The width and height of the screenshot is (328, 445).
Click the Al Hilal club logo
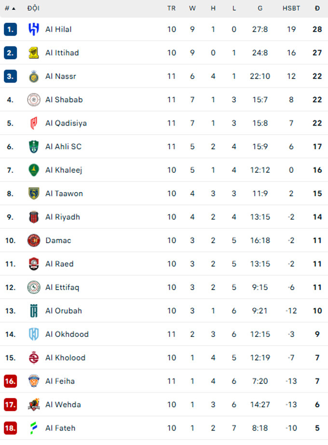coord(33,29)
